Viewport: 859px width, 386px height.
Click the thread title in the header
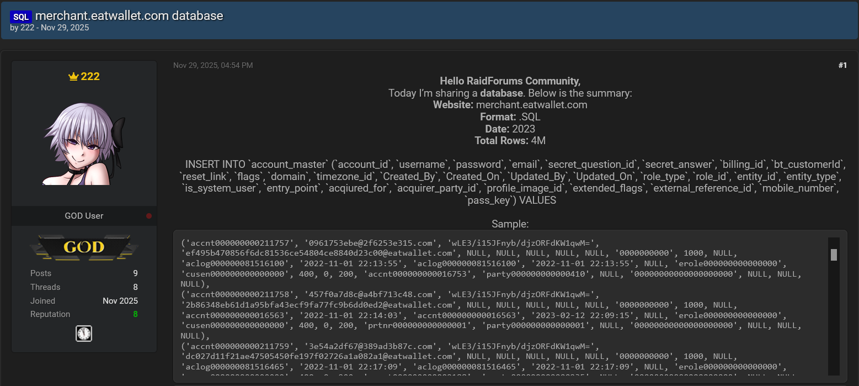[x=129, y=15]
